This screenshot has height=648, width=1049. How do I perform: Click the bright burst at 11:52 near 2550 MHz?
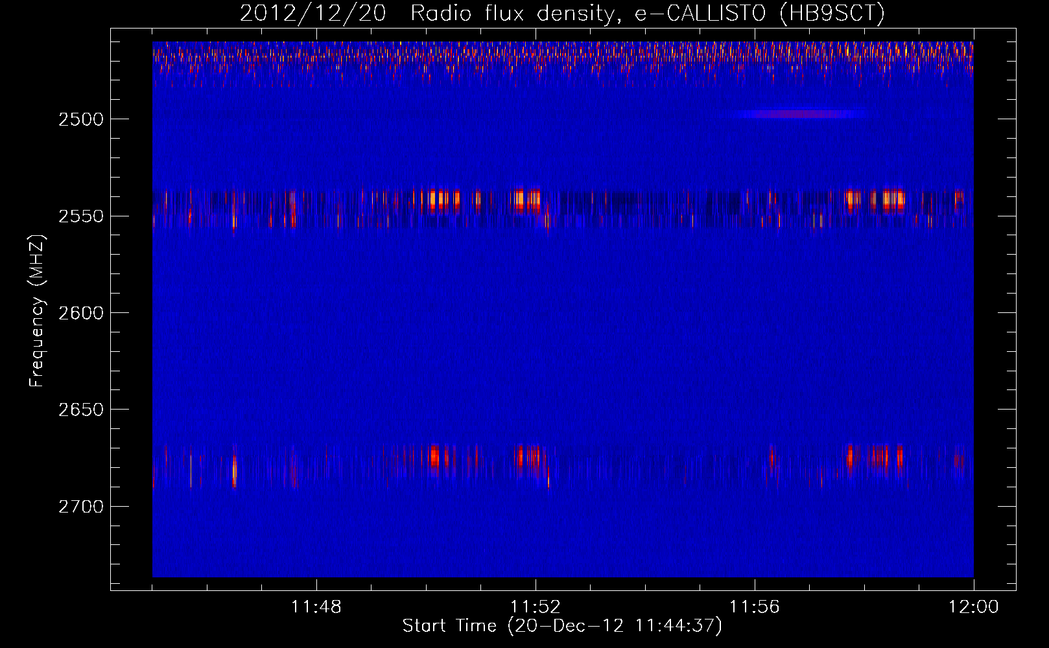click(527, 200)
